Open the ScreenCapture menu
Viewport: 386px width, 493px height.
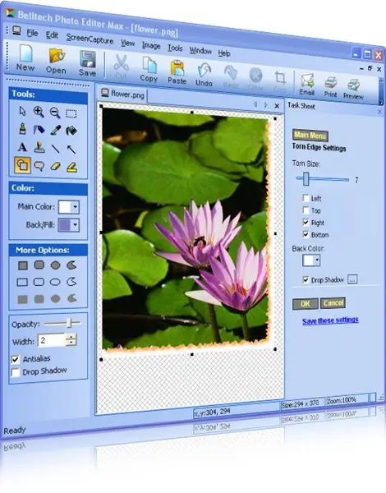coord(90,39)
